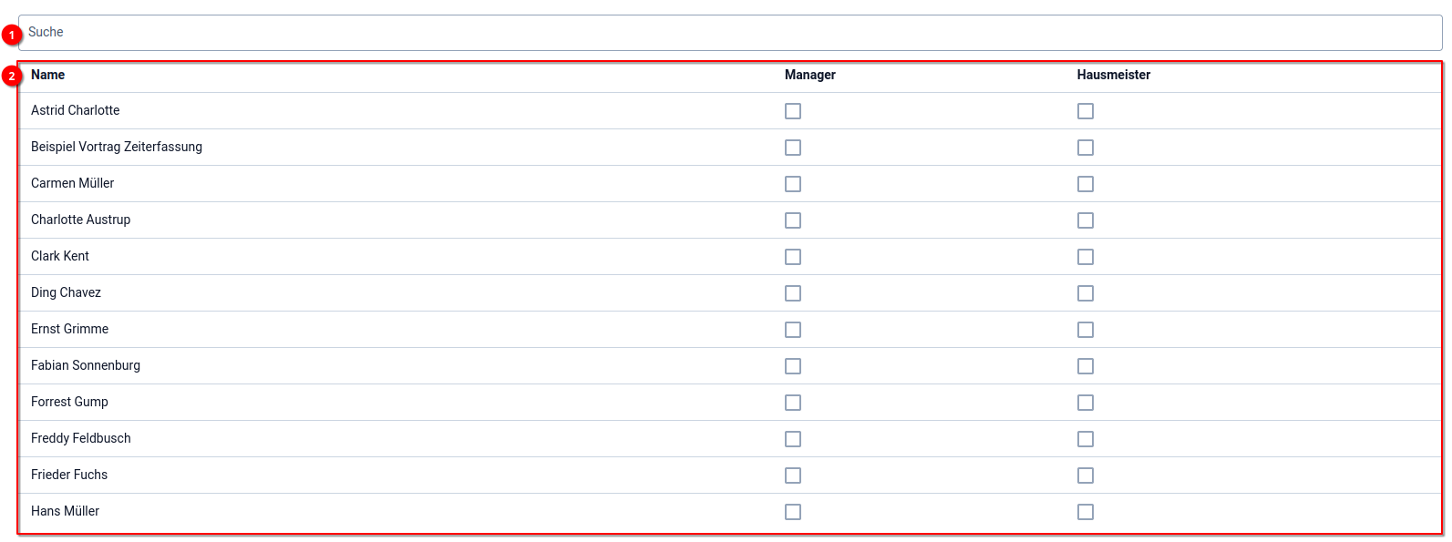Tick Manager for Beispiel Vortrag Zeiterfassung
The image size is (1452, 542).
tap(793, 148)
